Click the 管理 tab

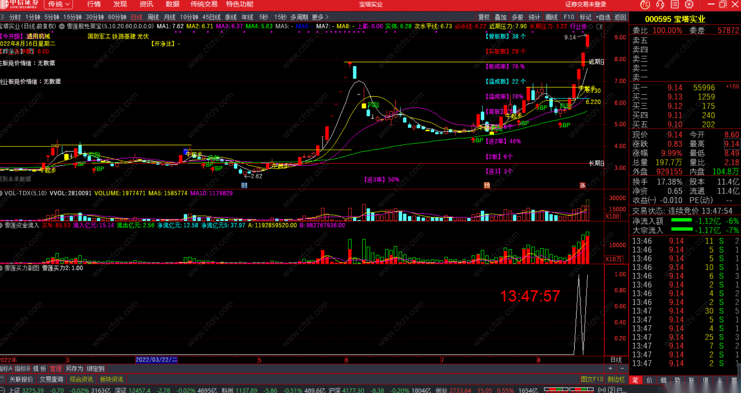coord(56,369)
